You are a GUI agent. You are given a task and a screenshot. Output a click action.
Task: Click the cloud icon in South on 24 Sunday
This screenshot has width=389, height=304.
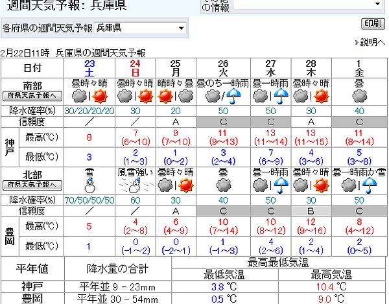coord(124,96)
